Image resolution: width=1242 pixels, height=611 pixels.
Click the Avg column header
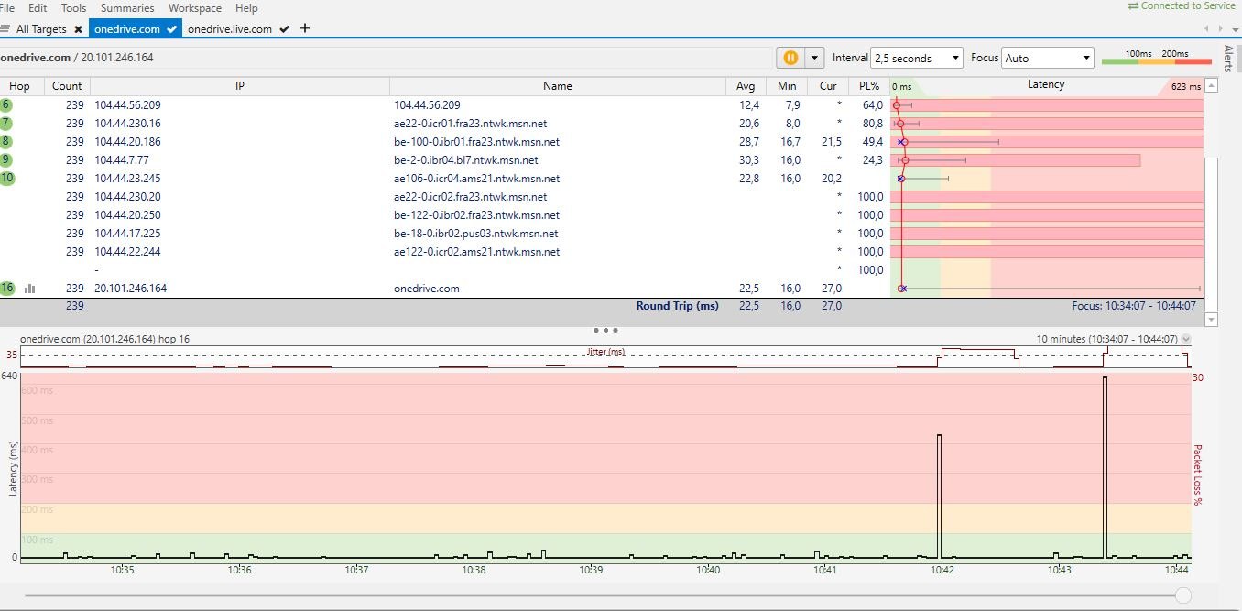pyautogui.click(x=746, y=86)
